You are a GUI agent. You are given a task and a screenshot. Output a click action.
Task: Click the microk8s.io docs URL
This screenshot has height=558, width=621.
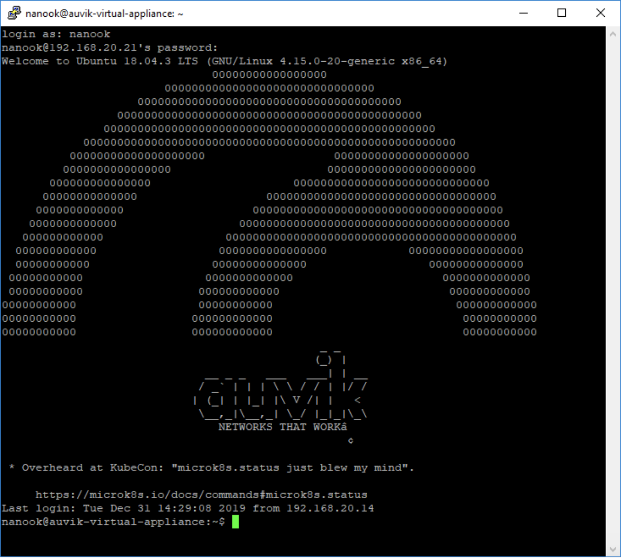point(201,495)
